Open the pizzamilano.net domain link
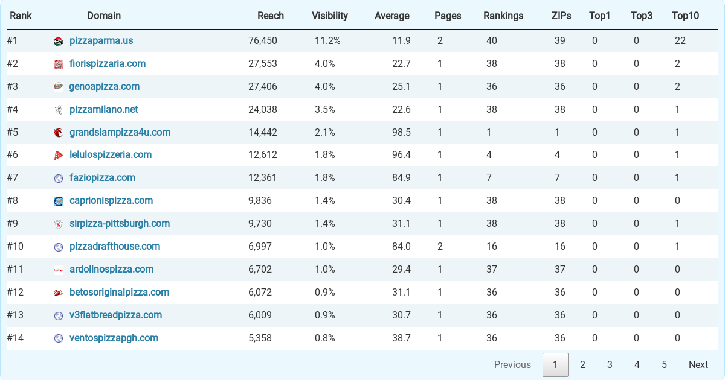The height and width of the screenshot is (380, 725). pos(103,109)
